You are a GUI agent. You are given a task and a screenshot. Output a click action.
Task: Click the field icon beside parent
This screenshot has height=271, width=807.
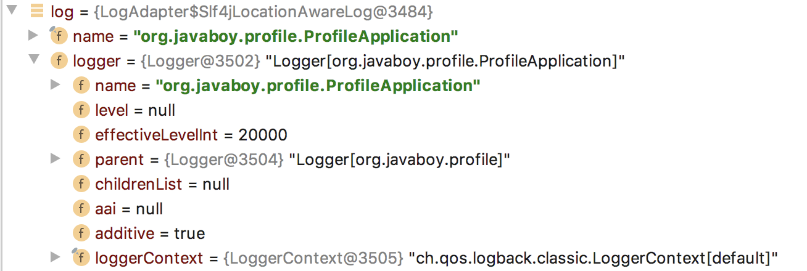81,160
